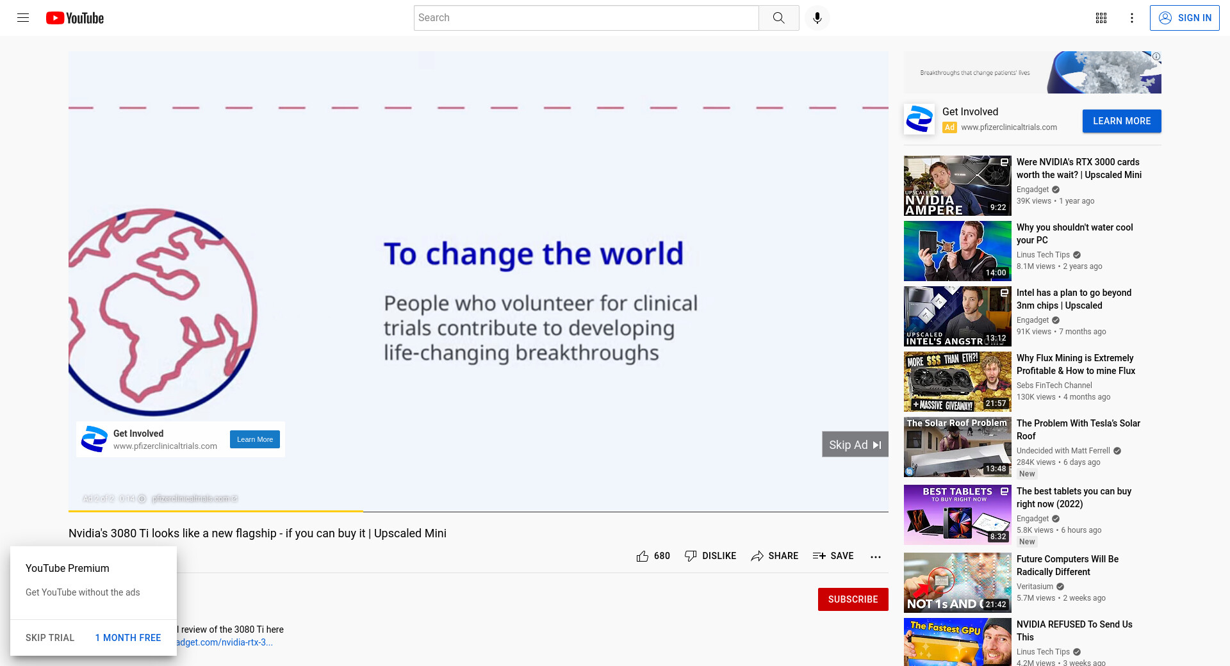Screen dimensions: 1230x666
Task: Click the ad progress bar
Action: [479, 512]
